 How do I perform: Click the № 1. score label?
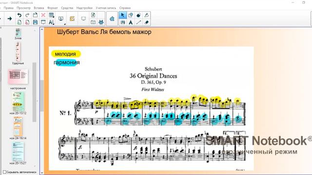tap(65, 113)
